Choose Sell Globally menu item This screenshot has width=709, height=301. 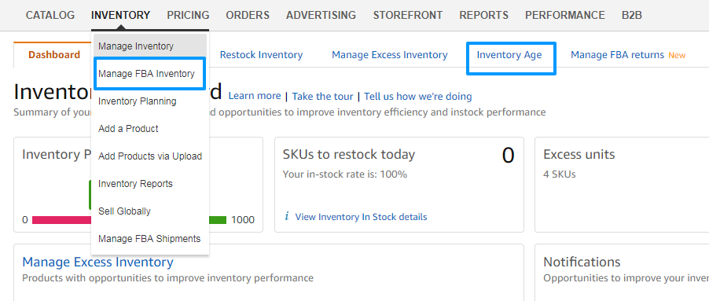tap(124, 211)
